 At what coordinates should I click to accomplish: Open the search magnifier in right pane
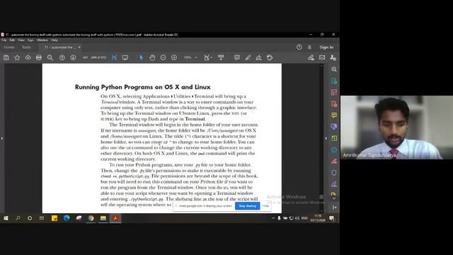pos(334,69)
